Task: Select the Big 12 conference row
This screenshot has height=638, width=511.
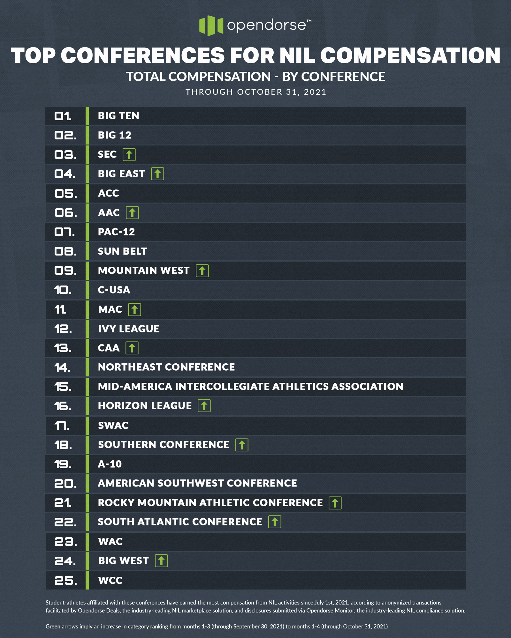Action: tap(256, 135)
